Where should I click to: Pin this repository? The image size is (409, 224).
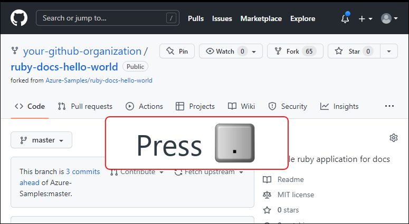click(177, 52)
